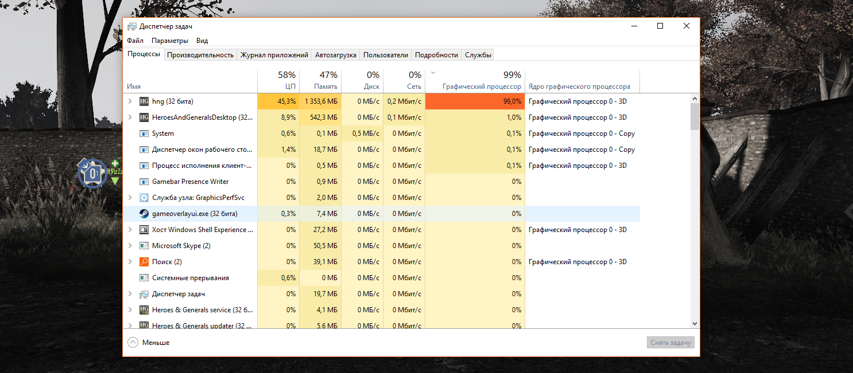Image resolution: width=853 pixels, height=373 pixels.
Task: Click the Снять задачу button
Action: point(671,343)
